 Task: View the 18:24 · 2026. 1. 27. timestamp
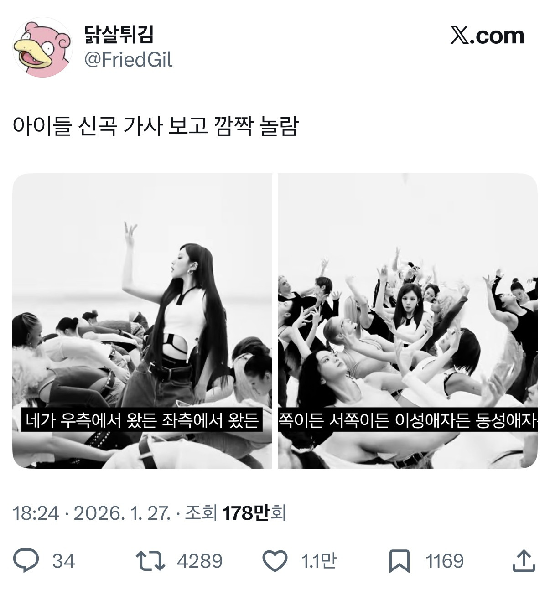92,513
